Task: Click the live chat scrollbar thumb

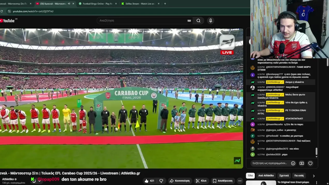Action: (316, 151)
